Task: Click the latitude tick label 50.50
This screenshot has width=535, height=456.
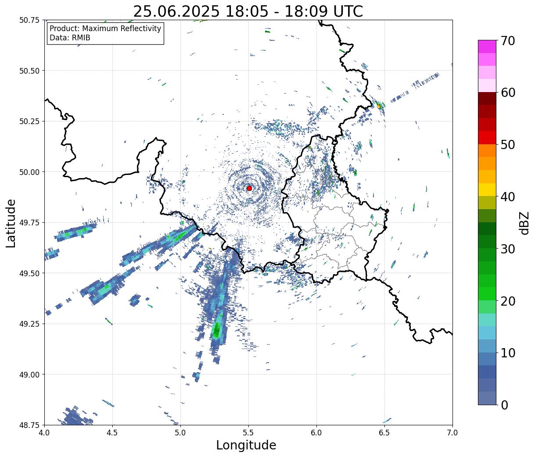Action: point(29,71)
